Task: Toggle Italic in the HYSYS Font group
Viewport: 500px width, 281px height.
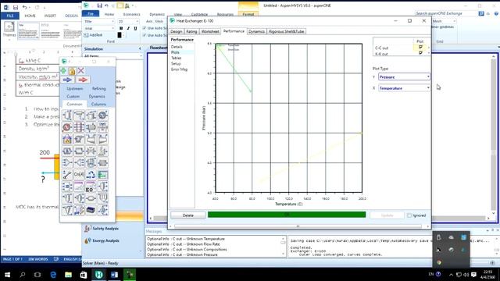Action: pyautogui.click(x=128, y=28)
